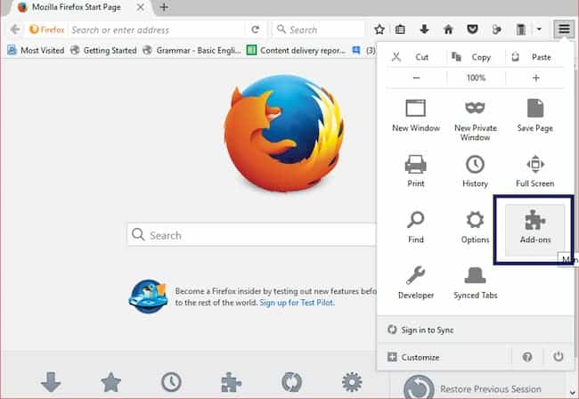Image resolution: width=579 pixels, height=399 pixels.
Task: Open Most Visited bookmark folder
Action: [37, 50]
